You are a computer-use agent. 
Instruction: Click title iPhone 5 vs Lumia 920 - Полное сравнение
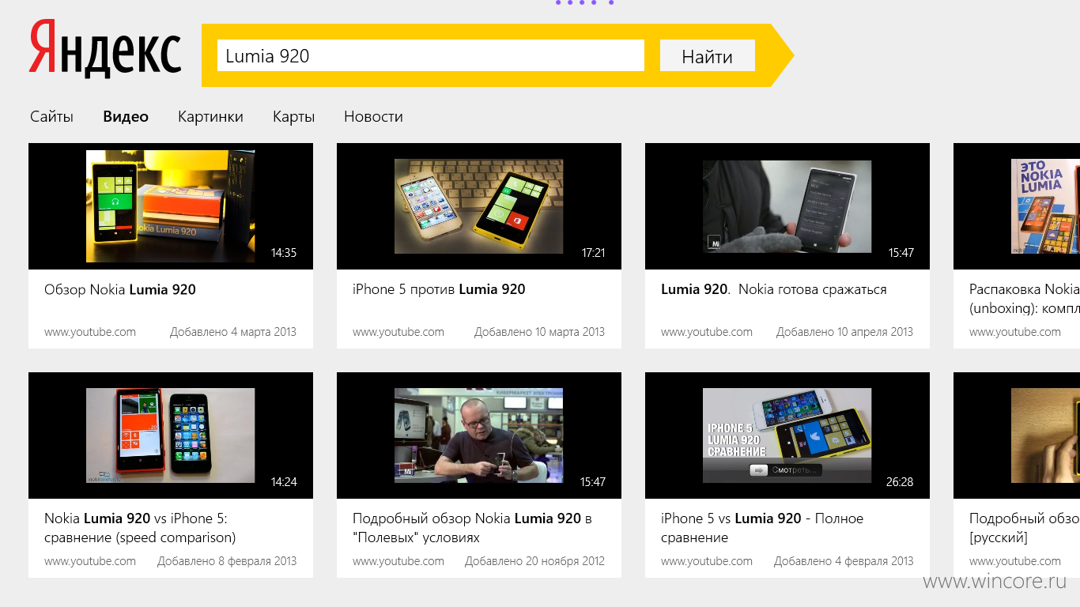762,528
